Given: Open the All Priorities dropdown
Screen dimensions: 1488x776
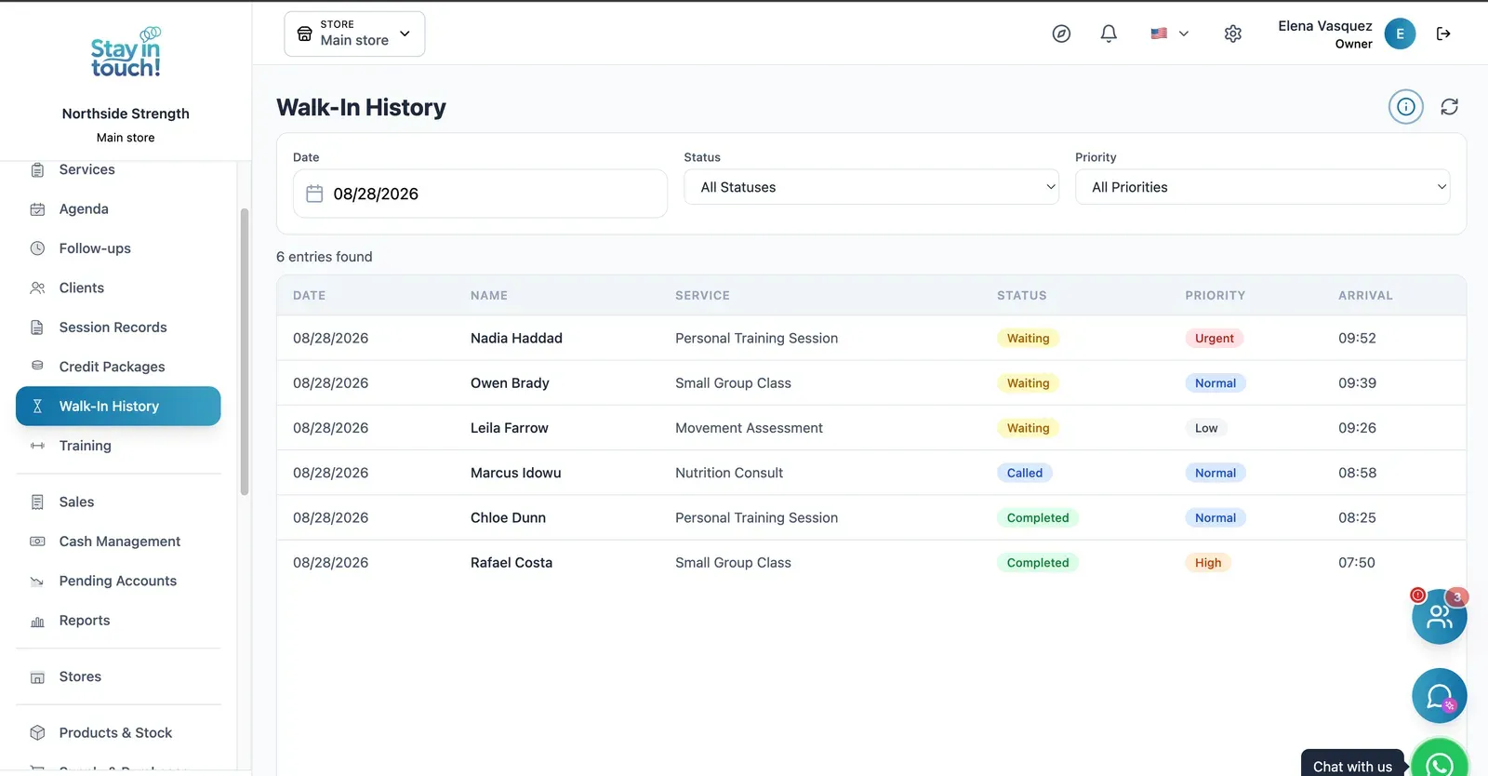Looking at the screenshot, I should [x=1262, y=187].
